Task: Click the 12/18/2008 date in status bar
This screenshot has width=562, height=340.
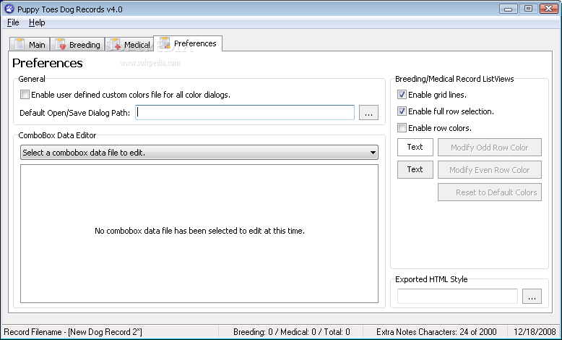Action: 535,332
